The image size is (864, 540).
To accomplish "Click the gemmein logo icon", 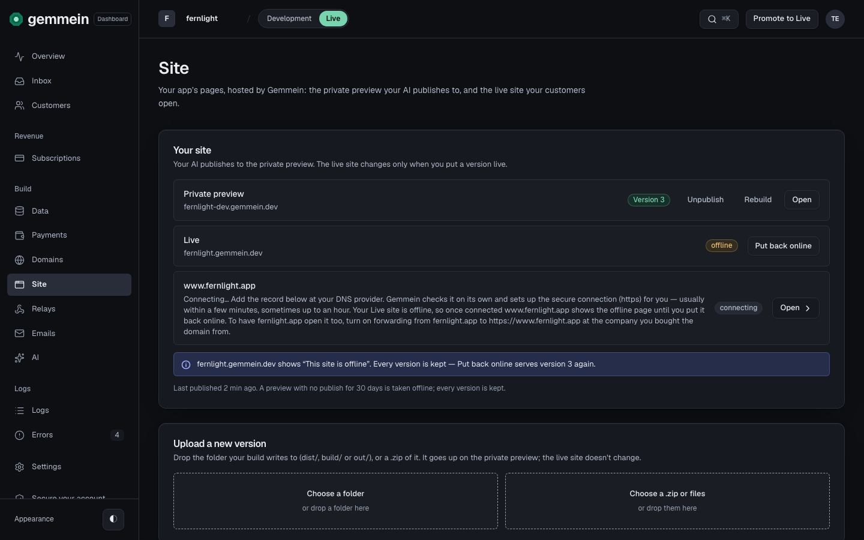I will click(16, 19).
